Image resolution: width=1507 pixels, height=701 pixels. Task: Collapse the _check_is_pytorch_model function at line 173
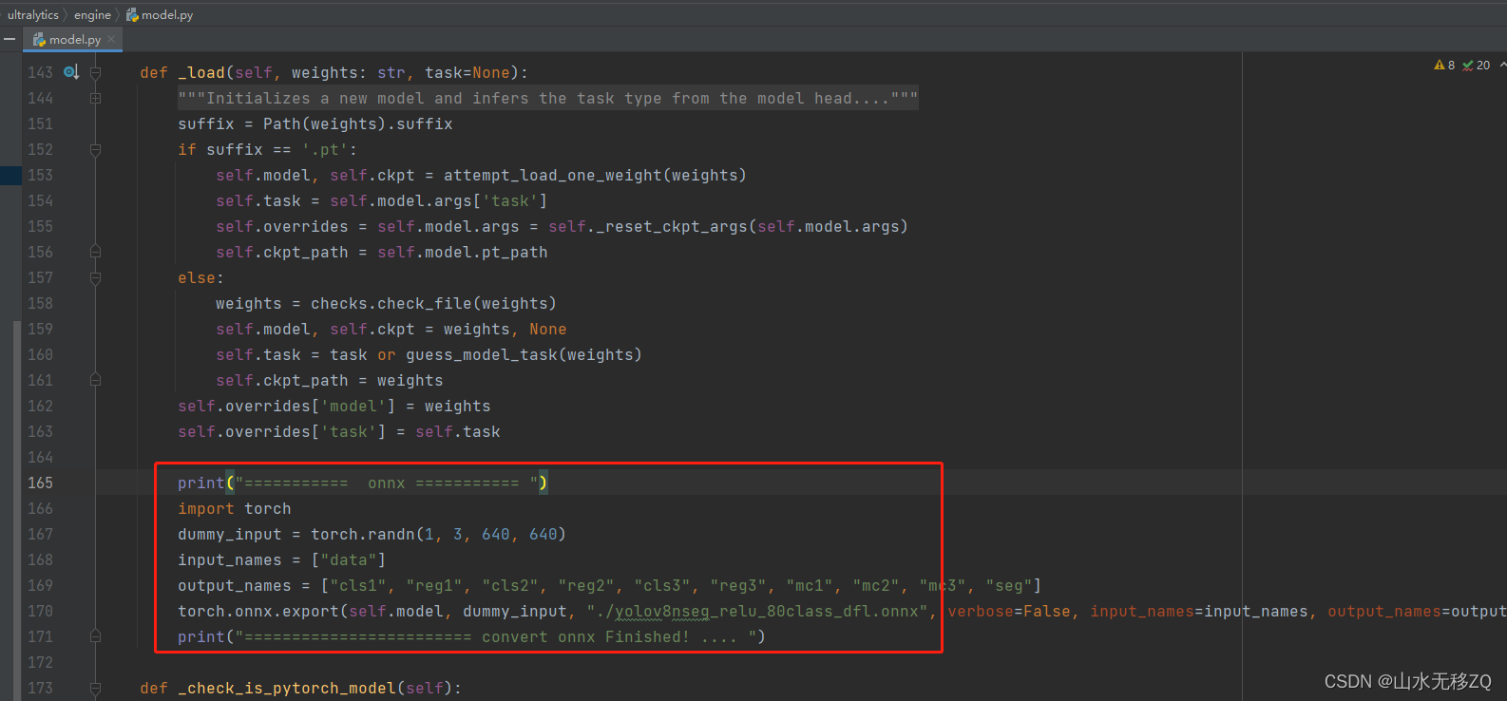tap(95, 689)
